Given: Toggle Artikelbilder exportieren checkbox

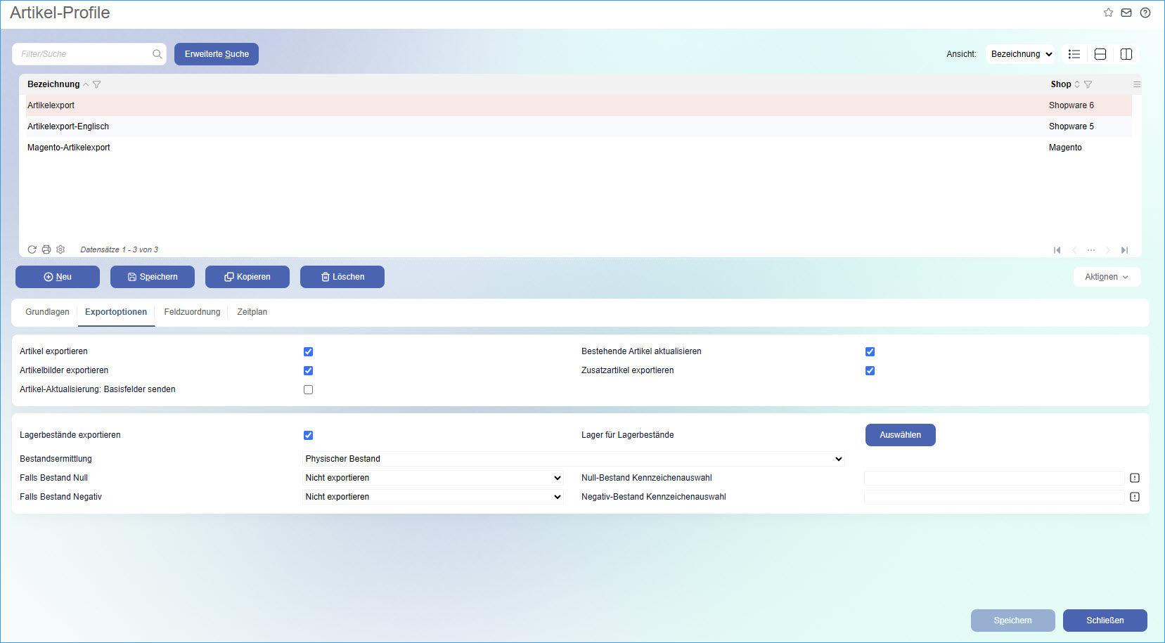Looking at the screenshot, I should (x=308, y=370).
